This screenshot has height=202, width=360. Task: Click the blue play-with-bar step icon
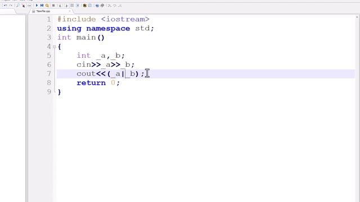[42, 5]
